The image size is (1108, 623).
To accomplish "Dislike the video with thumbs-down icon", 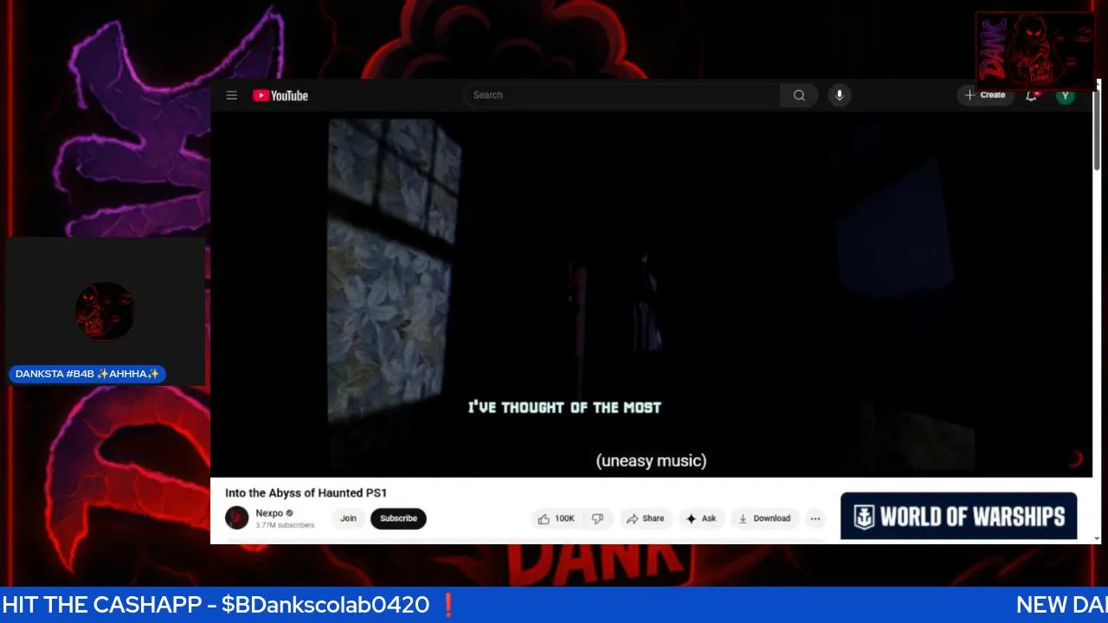I will [x=597, y=518].
